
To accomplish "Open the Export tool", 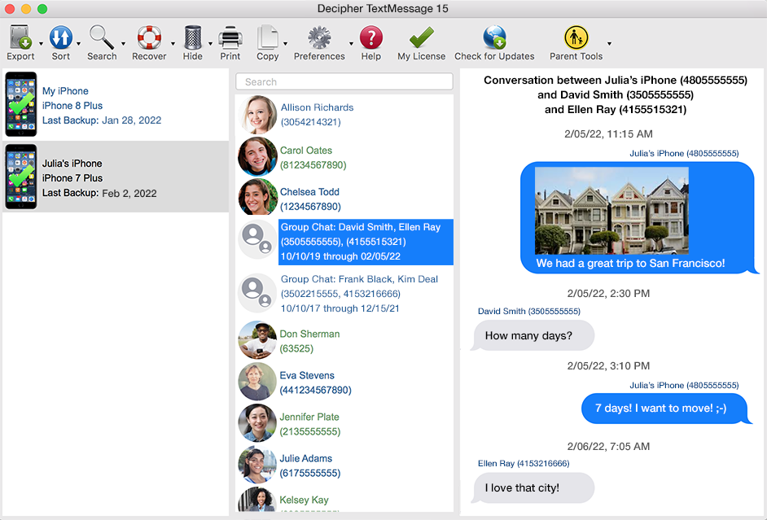I will pos(18,37).
